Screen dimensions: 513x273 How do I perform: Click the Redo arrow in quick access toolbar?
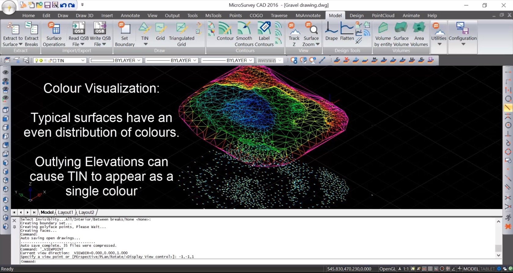click(x=71, y=5)
